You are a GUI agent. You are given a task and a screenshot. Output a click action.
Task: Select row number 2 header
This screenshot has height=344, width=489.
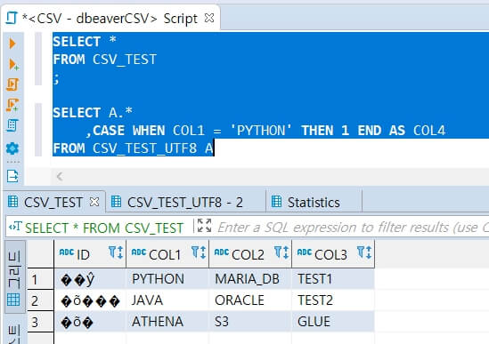point(41,300)
